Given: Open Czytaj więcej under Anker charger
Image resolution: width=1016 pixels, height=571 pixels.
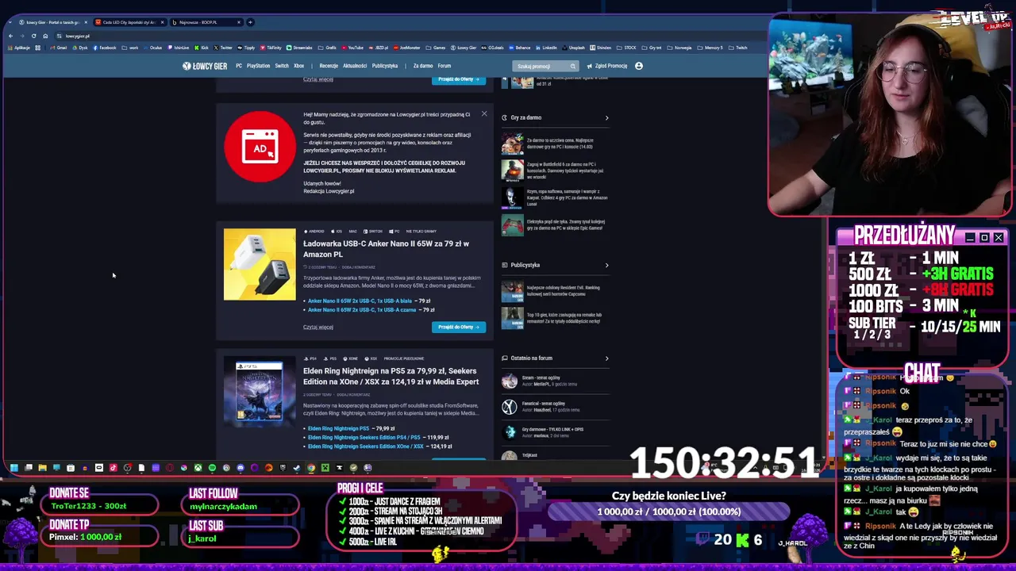Looking at the screenshot, I should point(318,327).
